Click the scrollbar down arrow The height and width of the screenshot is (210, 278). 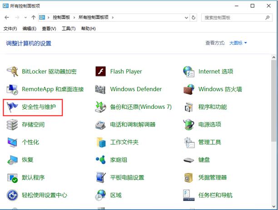pyautogui.click(x=274, y=206)
